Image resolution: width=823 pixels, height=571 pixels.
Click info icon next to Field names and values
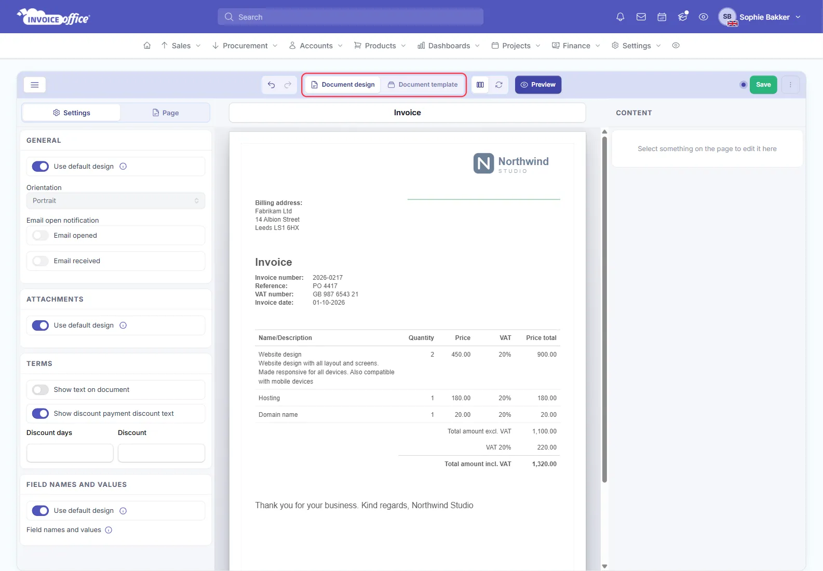coord(109,530)
